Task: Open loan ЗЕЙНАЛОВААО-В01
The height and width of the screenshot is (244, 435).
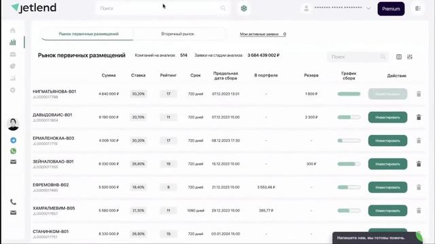Action: pos(53,161)
